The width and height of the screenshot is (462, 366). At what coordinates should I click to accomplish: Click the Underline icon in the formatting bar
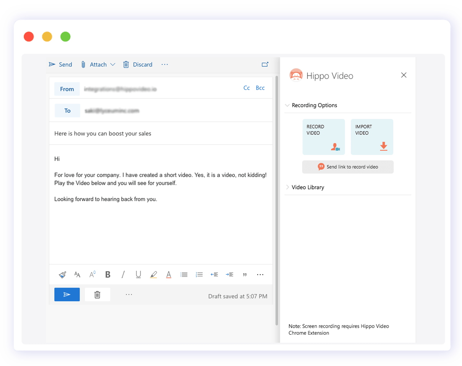[x=138, y=274]
